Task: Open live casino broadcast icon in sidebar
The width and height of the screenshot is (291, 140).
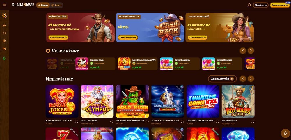Action: coord(4,33)
